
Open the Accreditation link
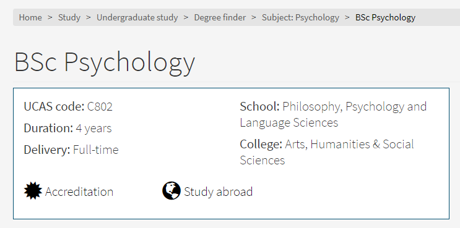click(x=79, y=192)
